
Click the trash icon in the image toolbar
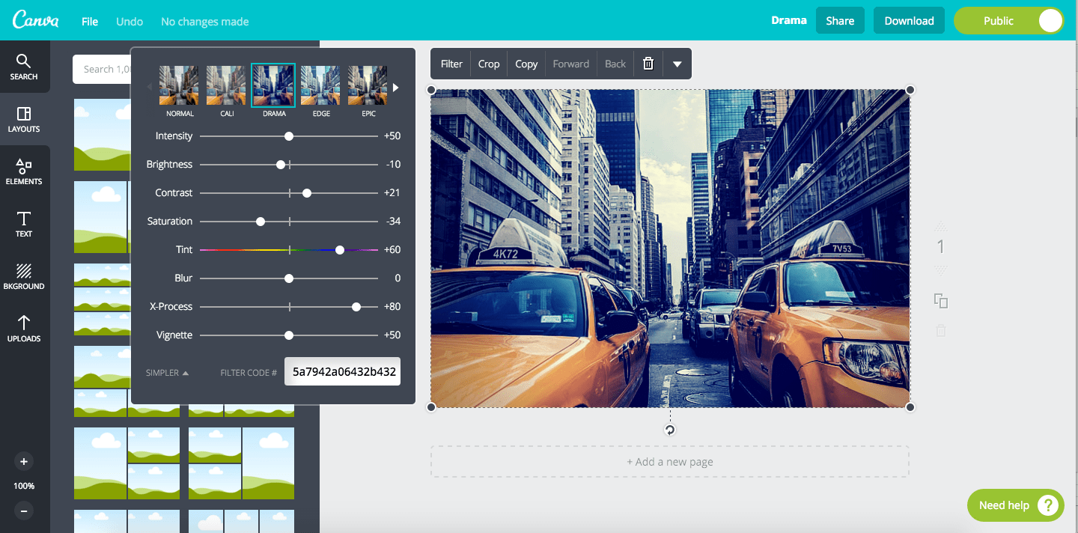tap(648, 64)
